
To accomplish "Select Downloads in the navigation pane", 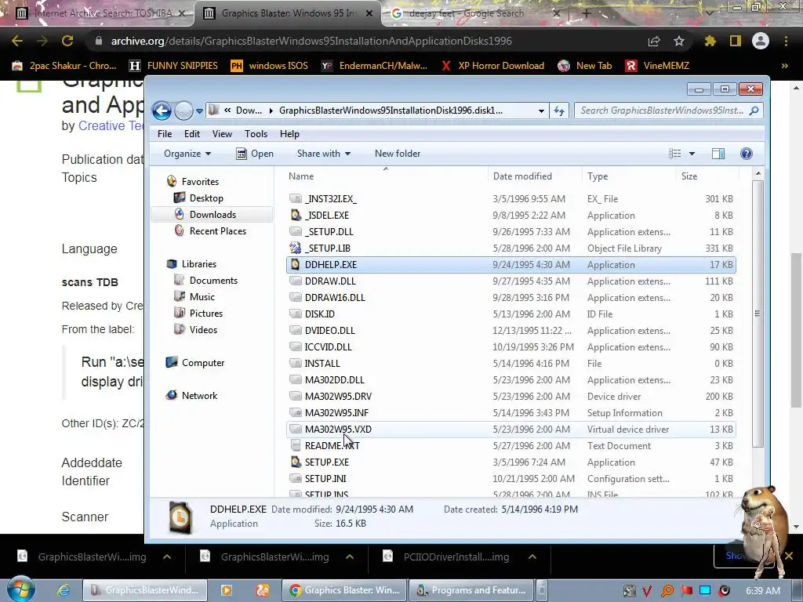I will pos(212,215).
